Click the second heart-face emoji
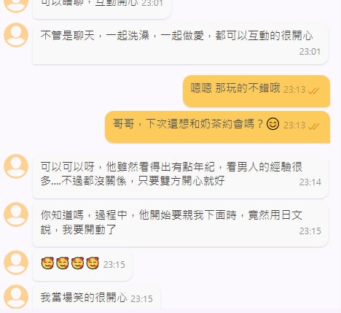Image resolution: width=341 pixels, height=313 pixels. coord(63,263)
